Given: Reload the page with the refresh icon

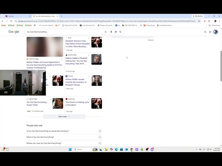Looking at the screenshot, I should pos(11,21).
